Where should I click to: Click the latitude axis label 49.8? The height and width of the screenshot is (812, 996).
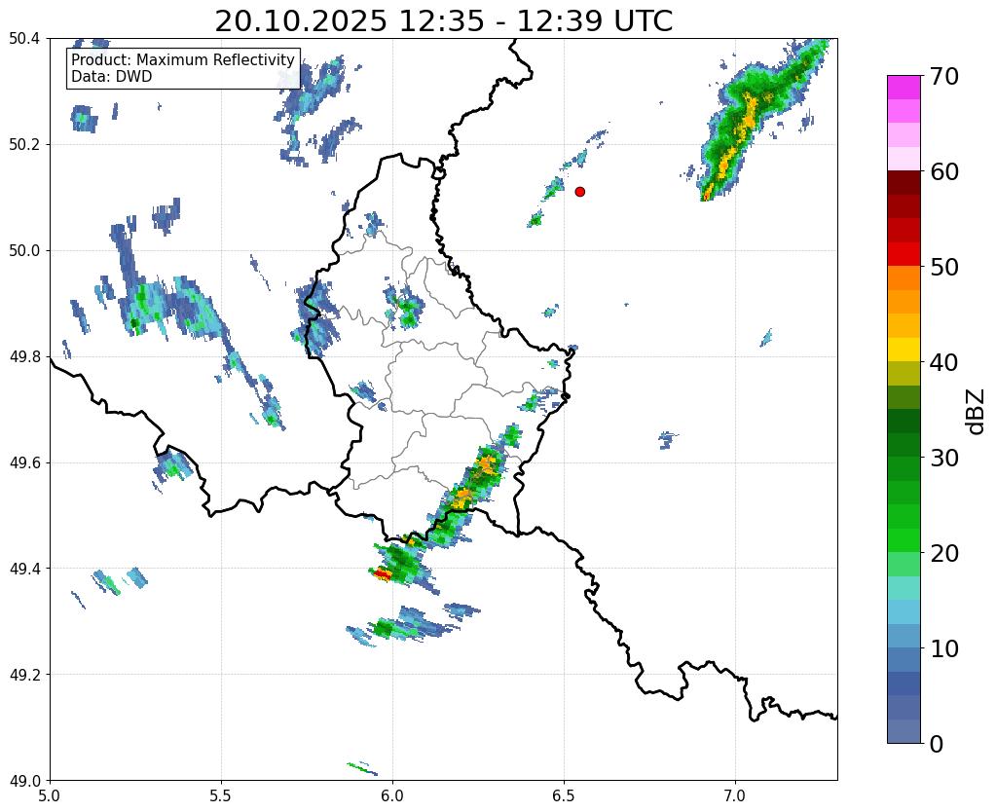[x=24, y=356]
